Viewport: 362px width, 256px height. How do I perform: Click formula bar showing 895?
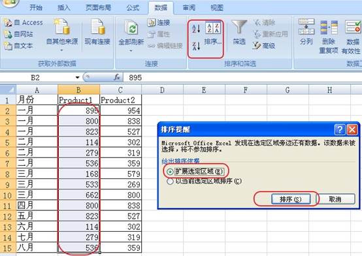[242, 78]
